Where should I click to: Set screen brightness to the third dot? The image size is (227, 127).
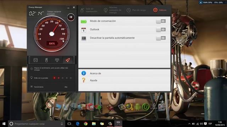62,78
